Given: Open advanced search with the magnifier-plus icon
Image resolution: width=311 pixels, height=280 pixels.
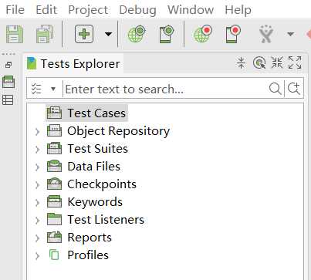Looking at the screenshot, I should coord(294,89).
